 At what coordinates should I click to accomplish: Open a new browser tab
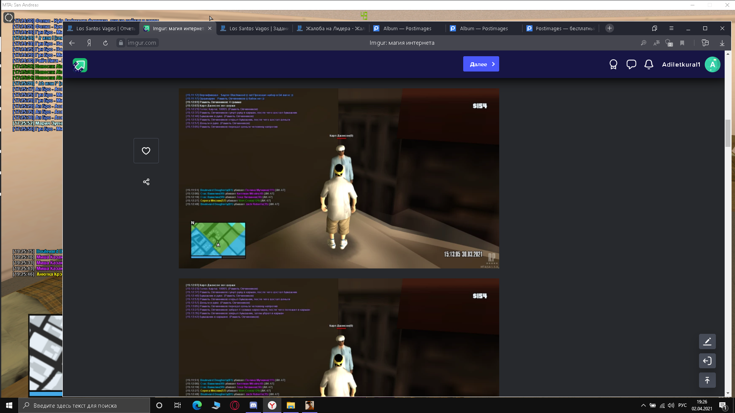(x=609, y=28)
